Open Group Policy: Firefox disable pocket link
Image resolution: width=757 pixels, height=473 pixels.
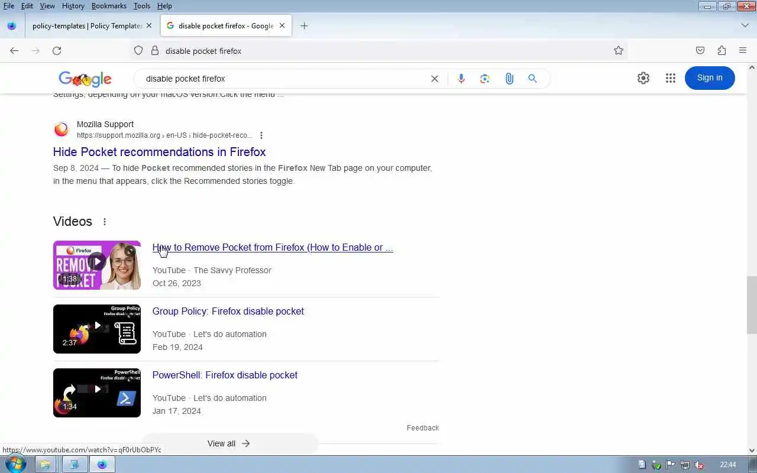228,312
